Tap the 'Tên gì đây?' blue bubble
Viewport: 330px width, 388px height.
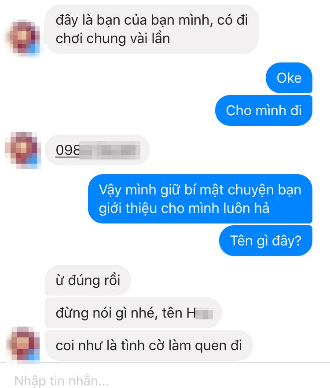[266, 241]
